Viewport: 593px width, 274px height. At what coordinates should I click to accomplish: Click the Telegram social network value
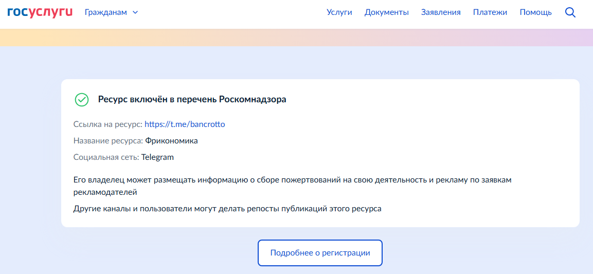pos(157,157)
